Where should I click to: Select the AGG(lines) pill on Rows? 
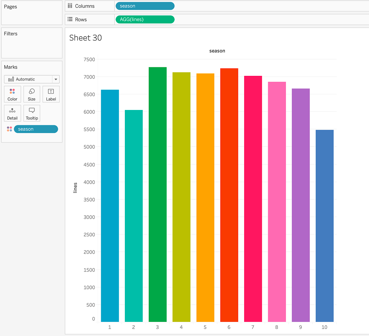[145, 19]
